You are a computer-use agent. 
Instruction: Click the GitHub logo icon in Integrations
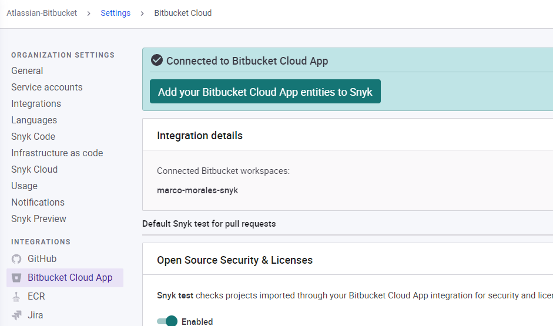16,259
